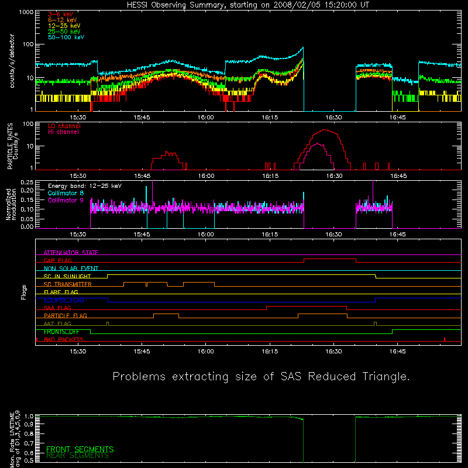Click the 'SAA FLAG' label
This screenshot has height=468, width=468.
57,308
